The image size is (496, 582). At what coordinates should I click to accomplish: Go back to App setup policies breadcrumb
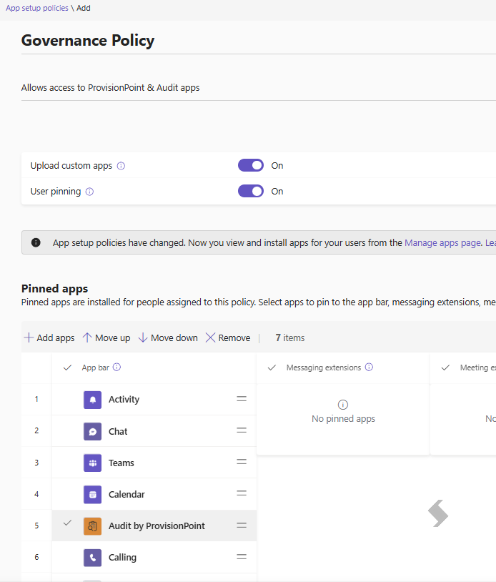point(36,8)
